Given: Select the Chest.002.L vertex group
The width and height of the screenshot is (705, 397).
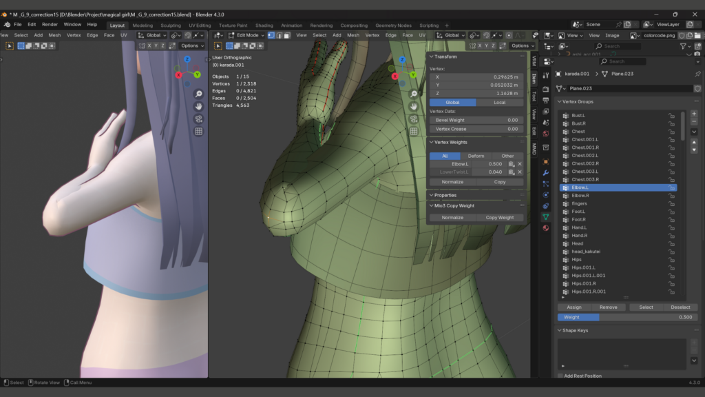Looking at the screenshot, I should pyautogui.click(x=585, y=155).
